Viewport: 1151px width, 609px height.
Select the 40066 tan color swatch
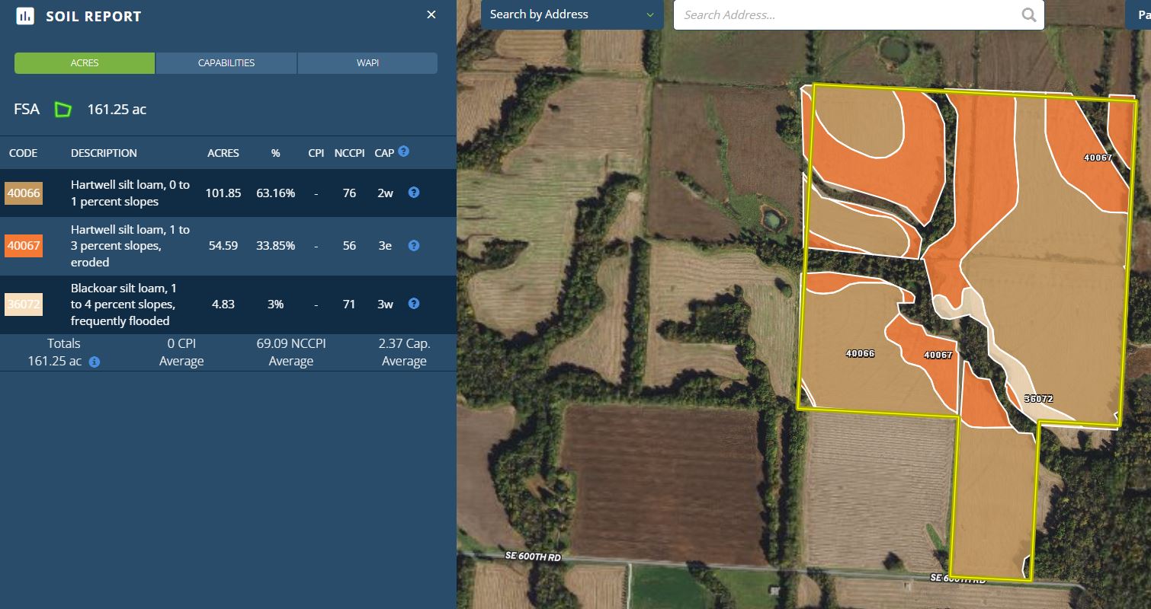(24, 193)
